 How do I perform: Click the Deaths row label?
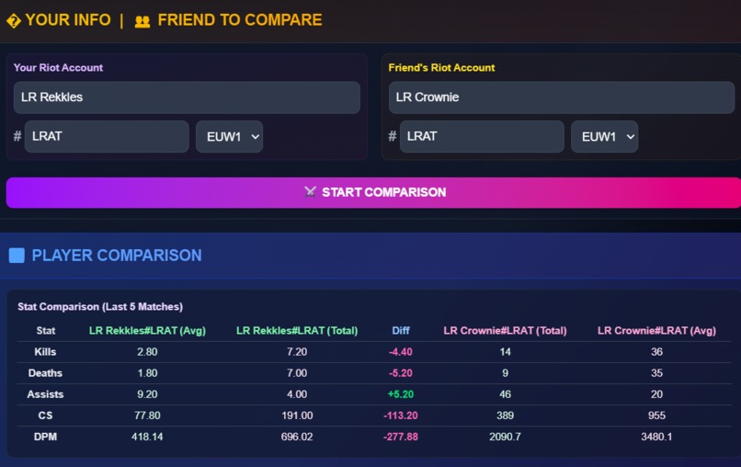45,373
